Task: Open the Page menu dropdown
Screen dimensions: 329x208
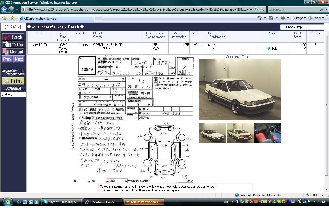Action: point(299,18)
